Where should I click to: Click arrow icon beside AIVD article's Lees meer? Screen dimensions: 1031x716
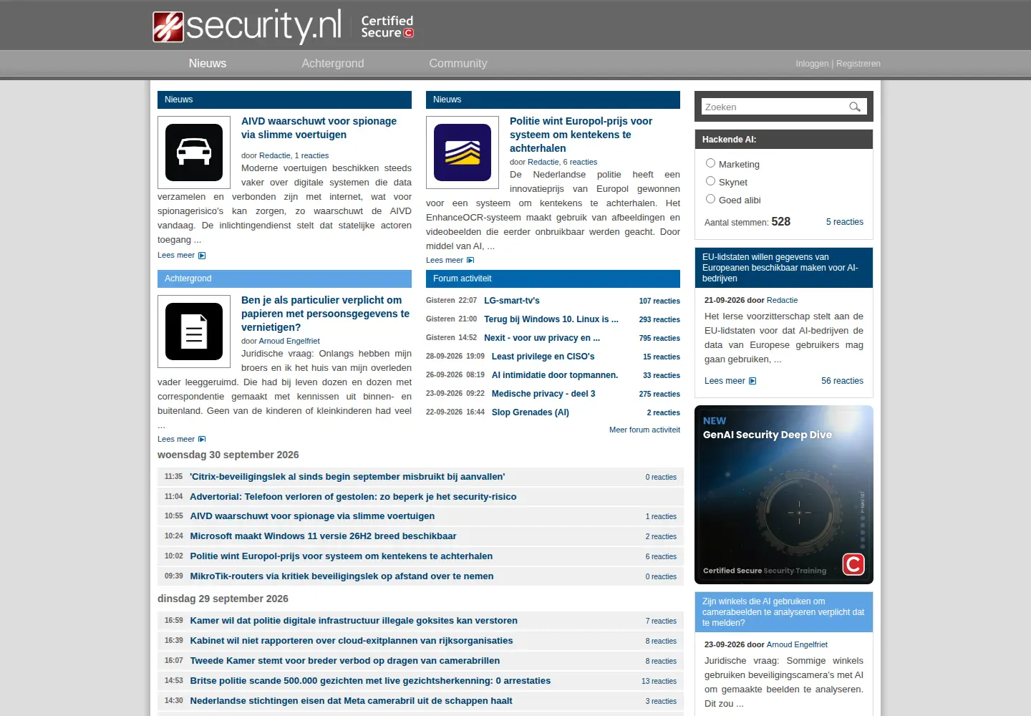(x=202, y=256)
